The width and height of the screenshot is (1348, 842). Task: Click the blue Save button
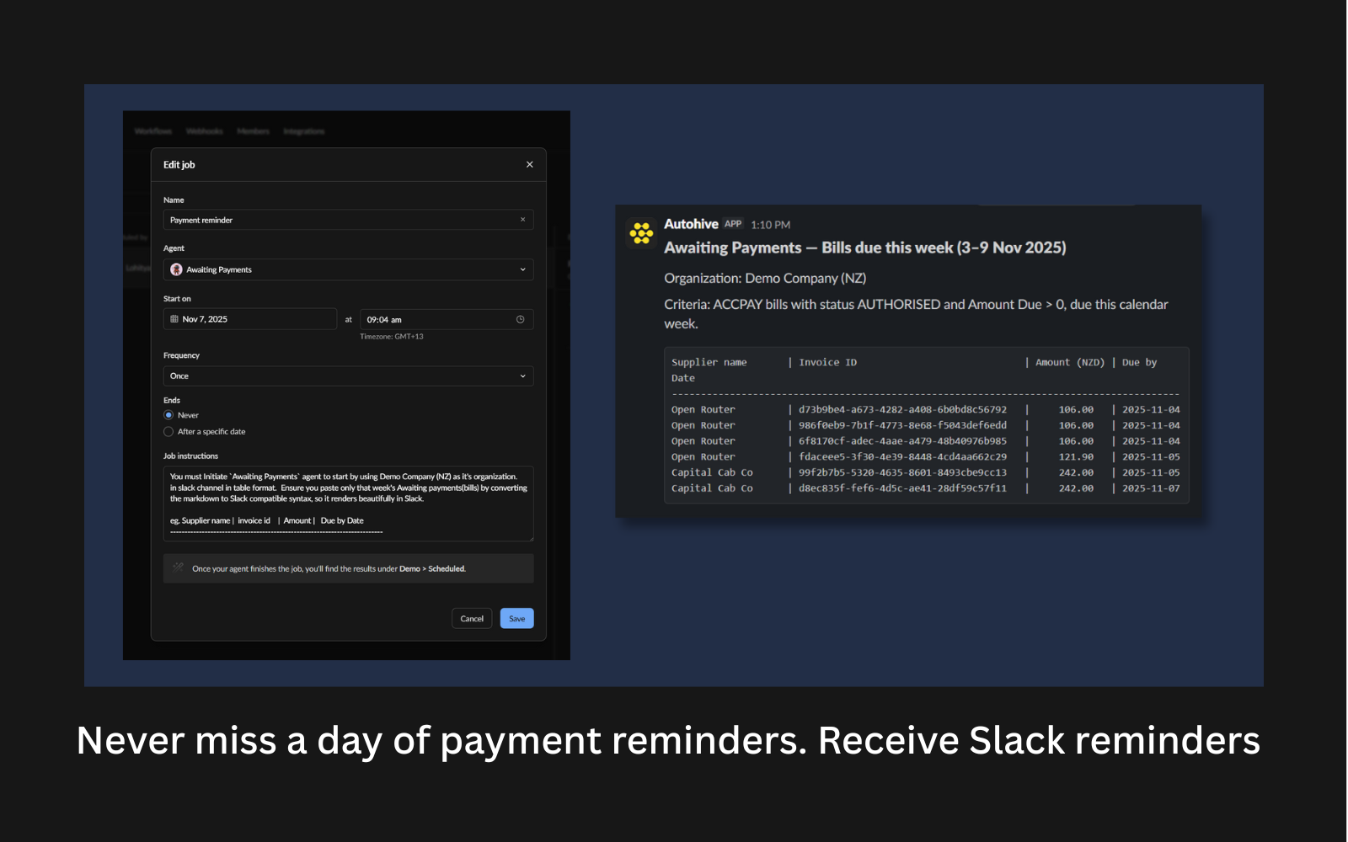pyautogui.click(x=517, y=619)
